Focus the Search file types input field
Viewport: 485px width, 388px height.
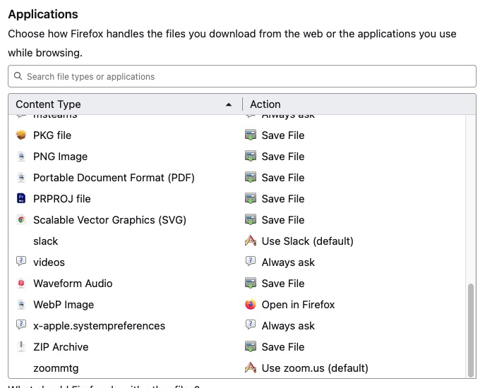247,76
